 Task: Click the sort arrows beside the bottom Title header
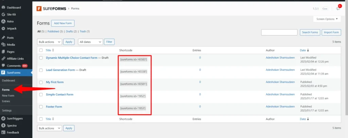click(x=53, y=119)
